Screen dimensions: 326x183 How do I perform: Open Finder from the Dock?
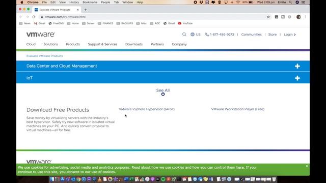(x=52, y=179)
